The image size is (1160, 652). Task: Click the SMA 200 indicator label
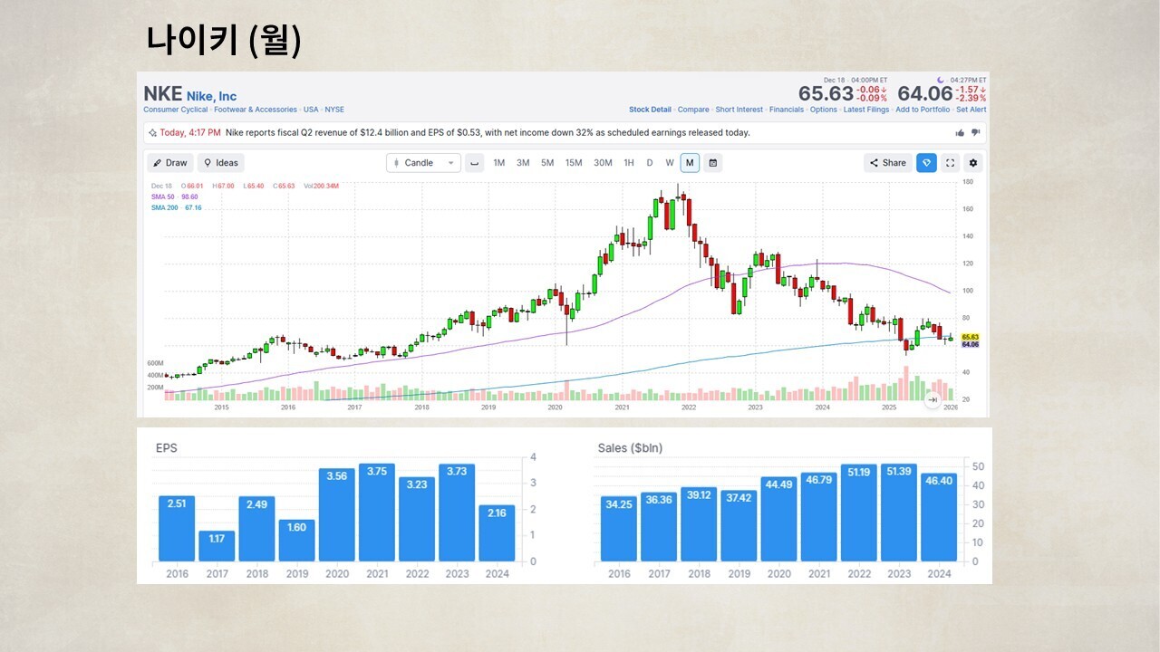[177, 207]
